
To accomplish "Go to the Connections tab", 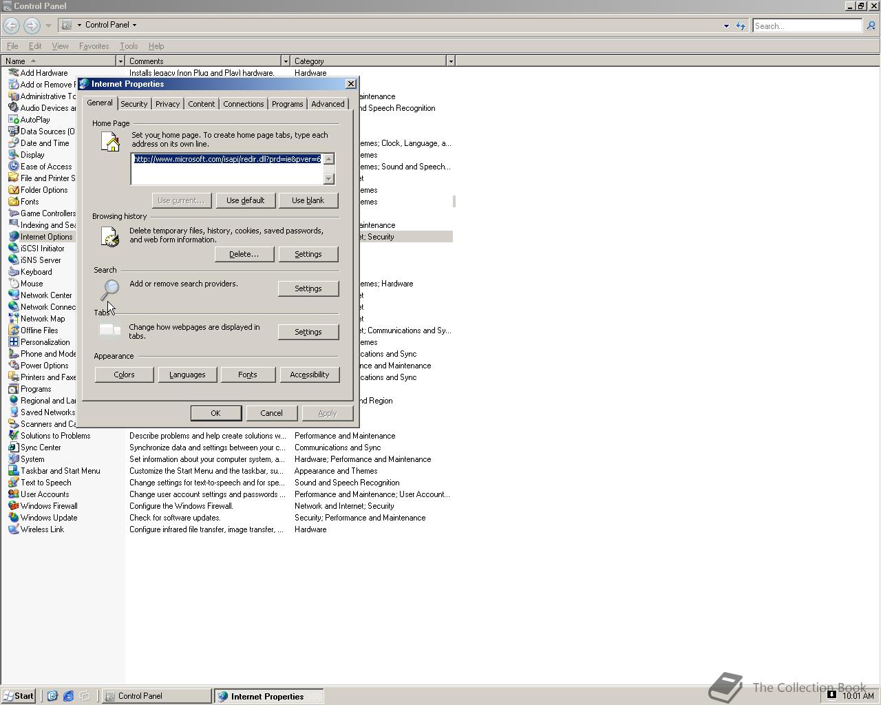I will coord(243,104).
